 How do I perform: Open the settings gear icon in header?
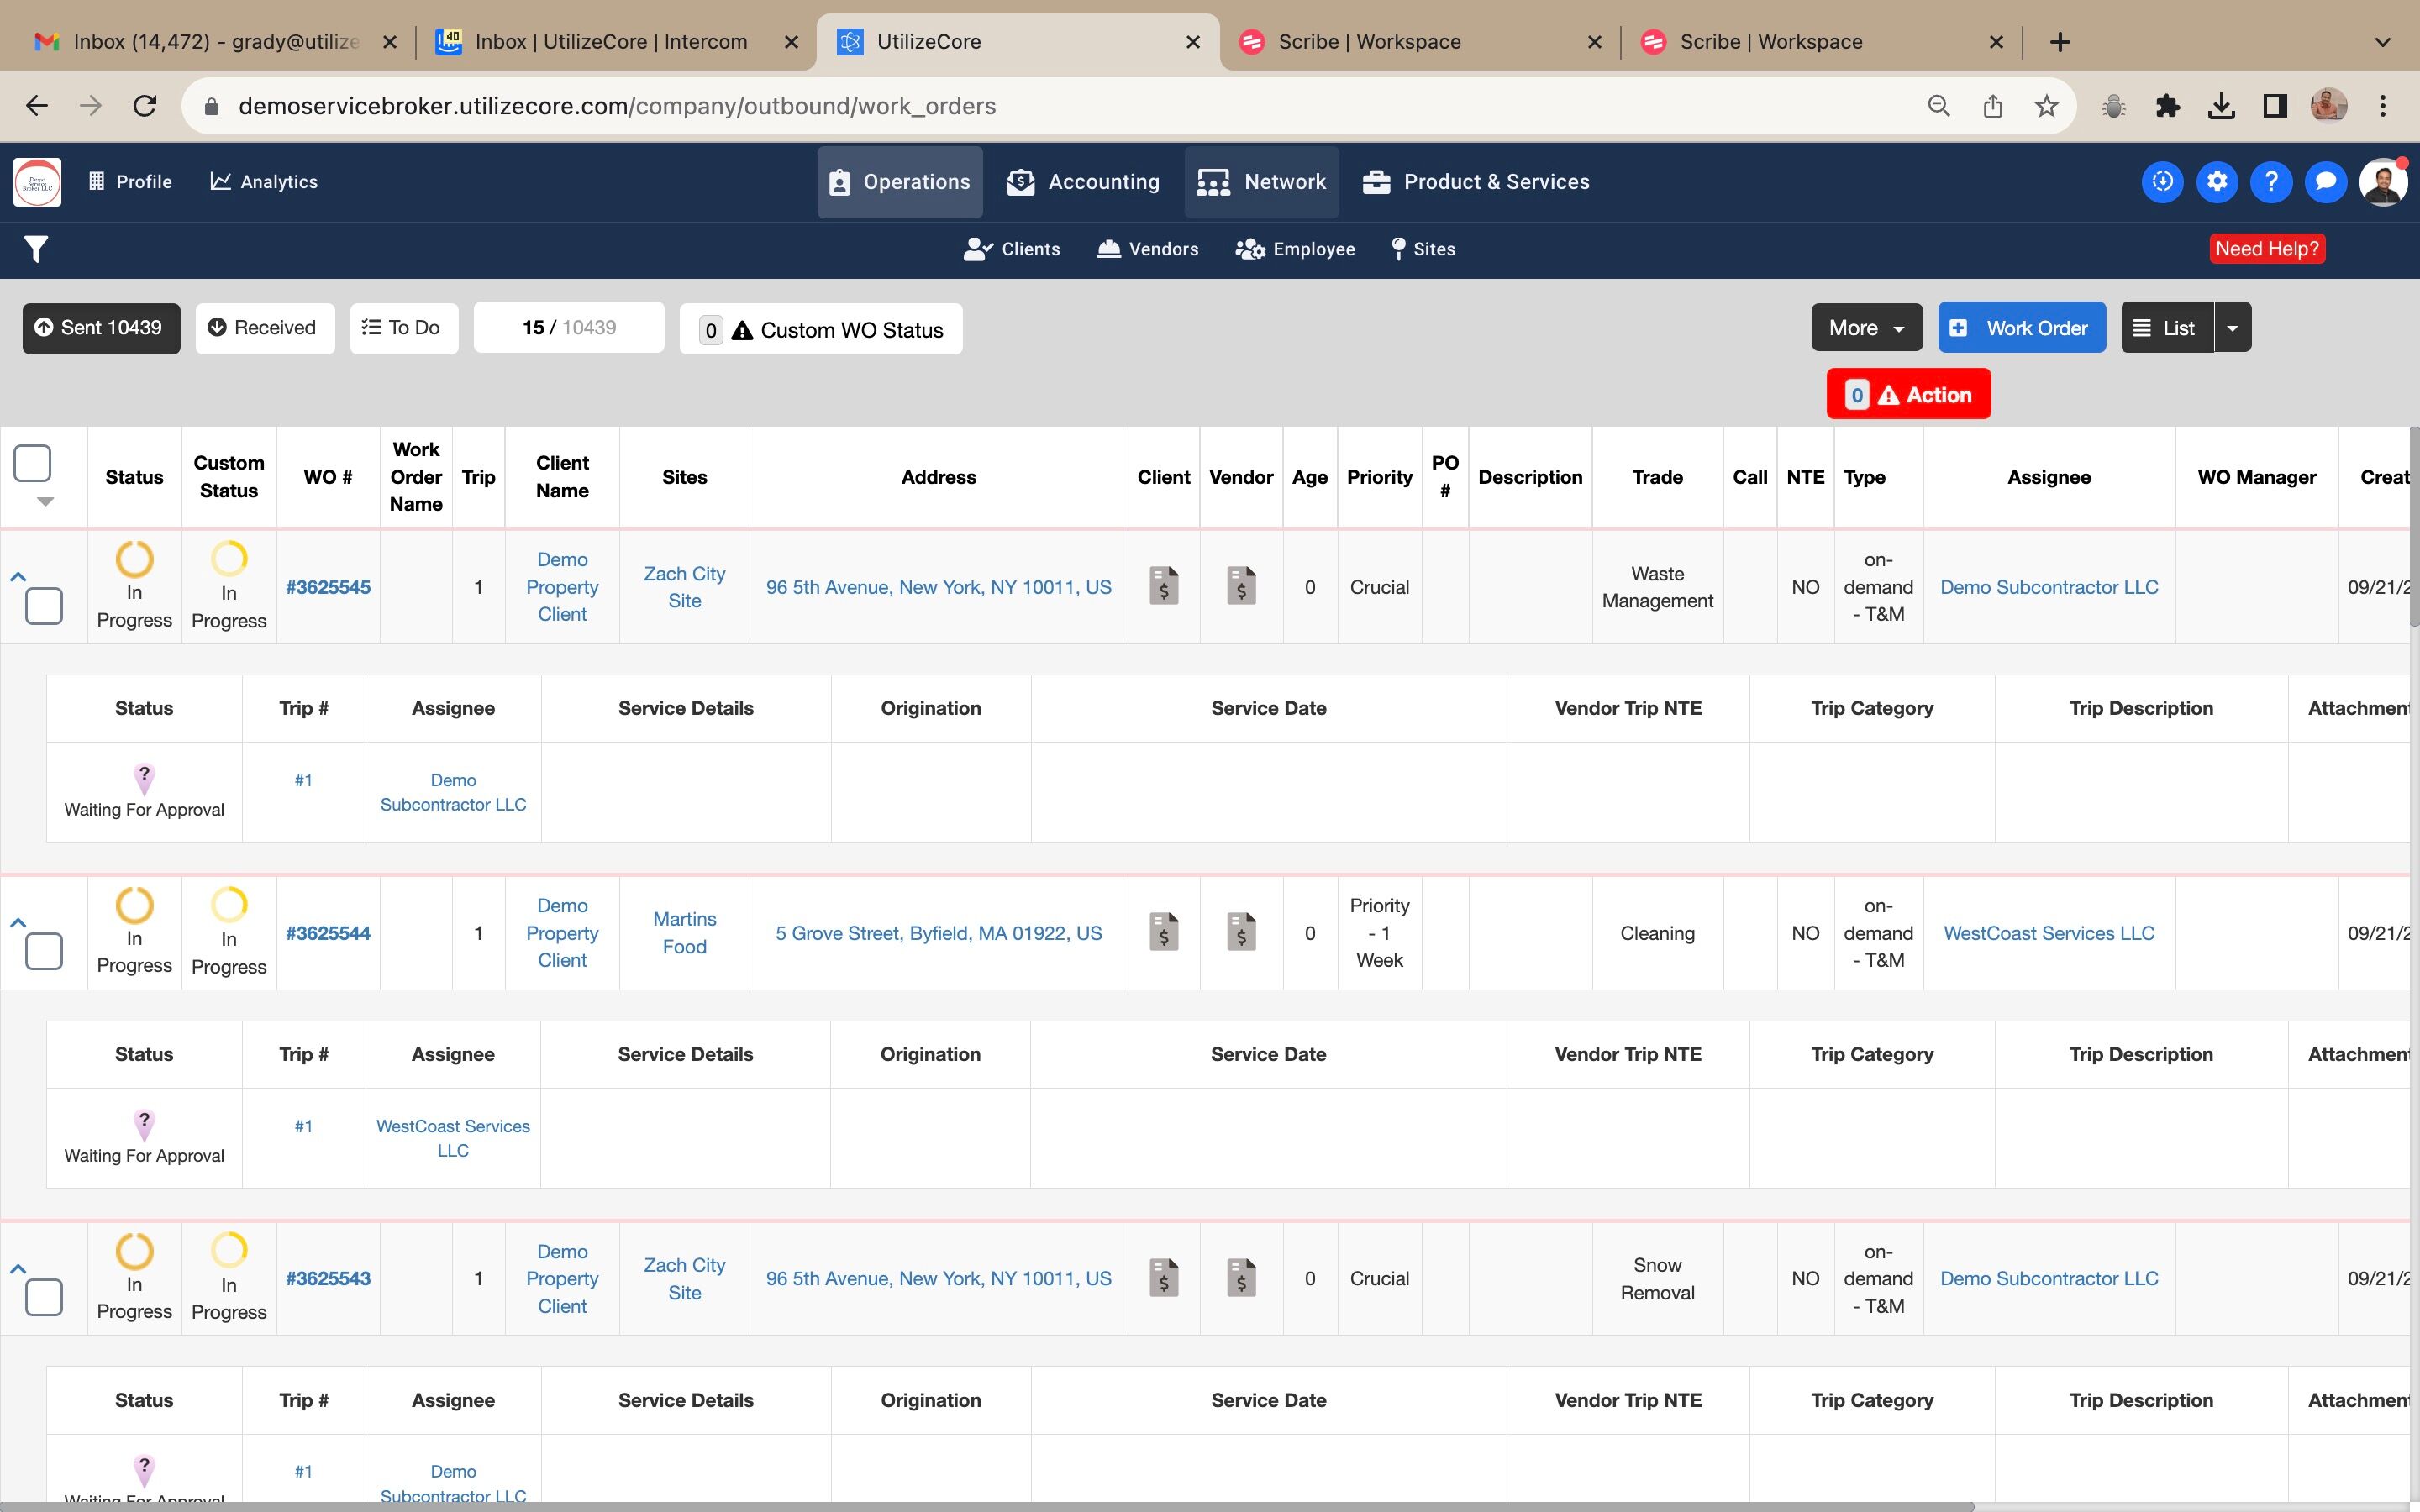click(2217, 182)
